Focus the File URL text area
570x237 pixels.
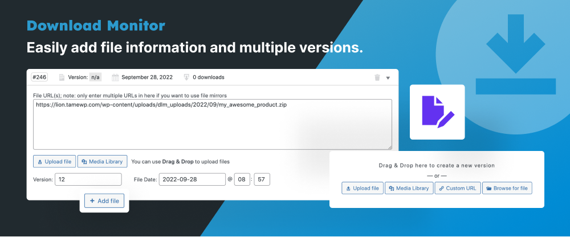pyautogui.click(x=212, y=124)
